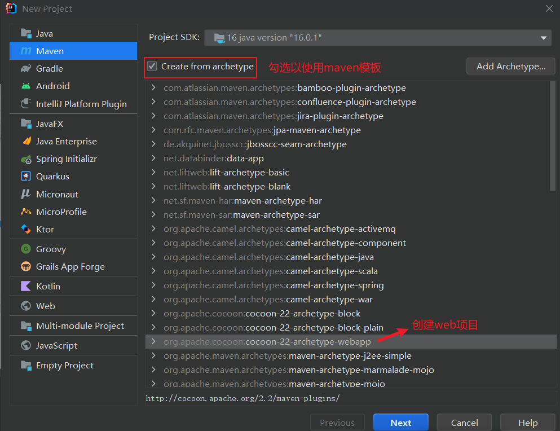Select camel-archetype-war row

pyautogui.click(x=351, y=299)
